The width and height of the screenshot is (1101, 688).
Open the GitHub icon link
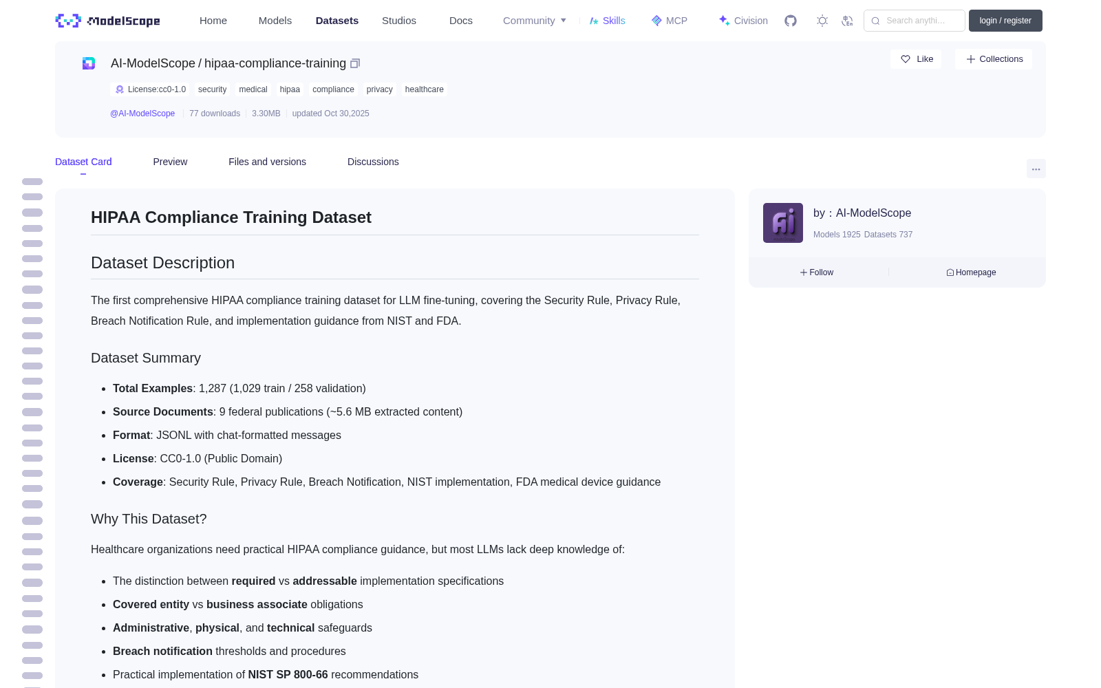791,21
